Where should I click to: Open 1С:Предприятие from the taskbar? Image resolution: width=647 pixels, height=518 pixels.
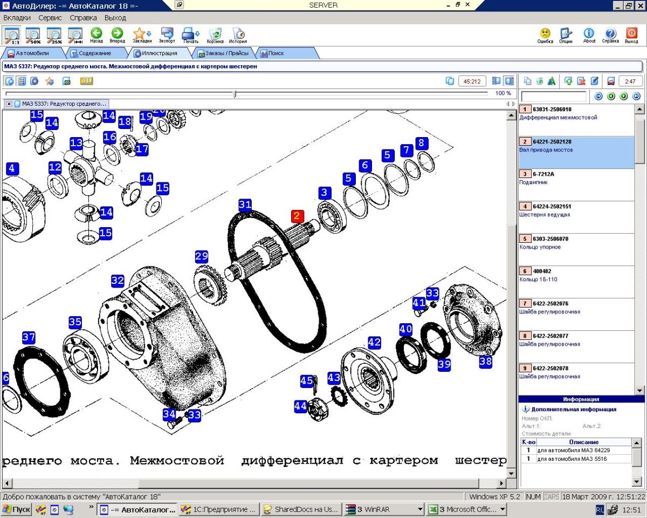point(218,509)
